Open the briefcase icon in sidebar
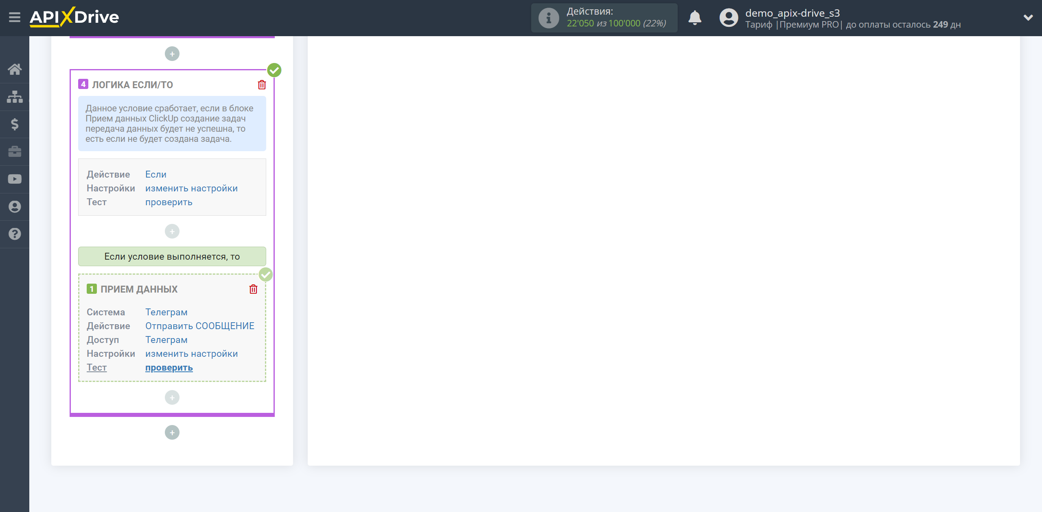 point(15,152)
